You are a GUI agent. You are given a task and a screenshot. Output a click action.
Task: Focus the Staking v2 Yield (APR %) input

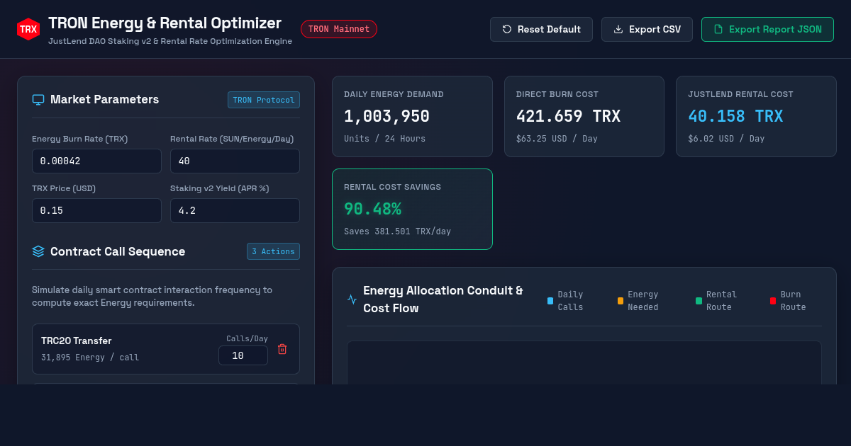[235, 210]
